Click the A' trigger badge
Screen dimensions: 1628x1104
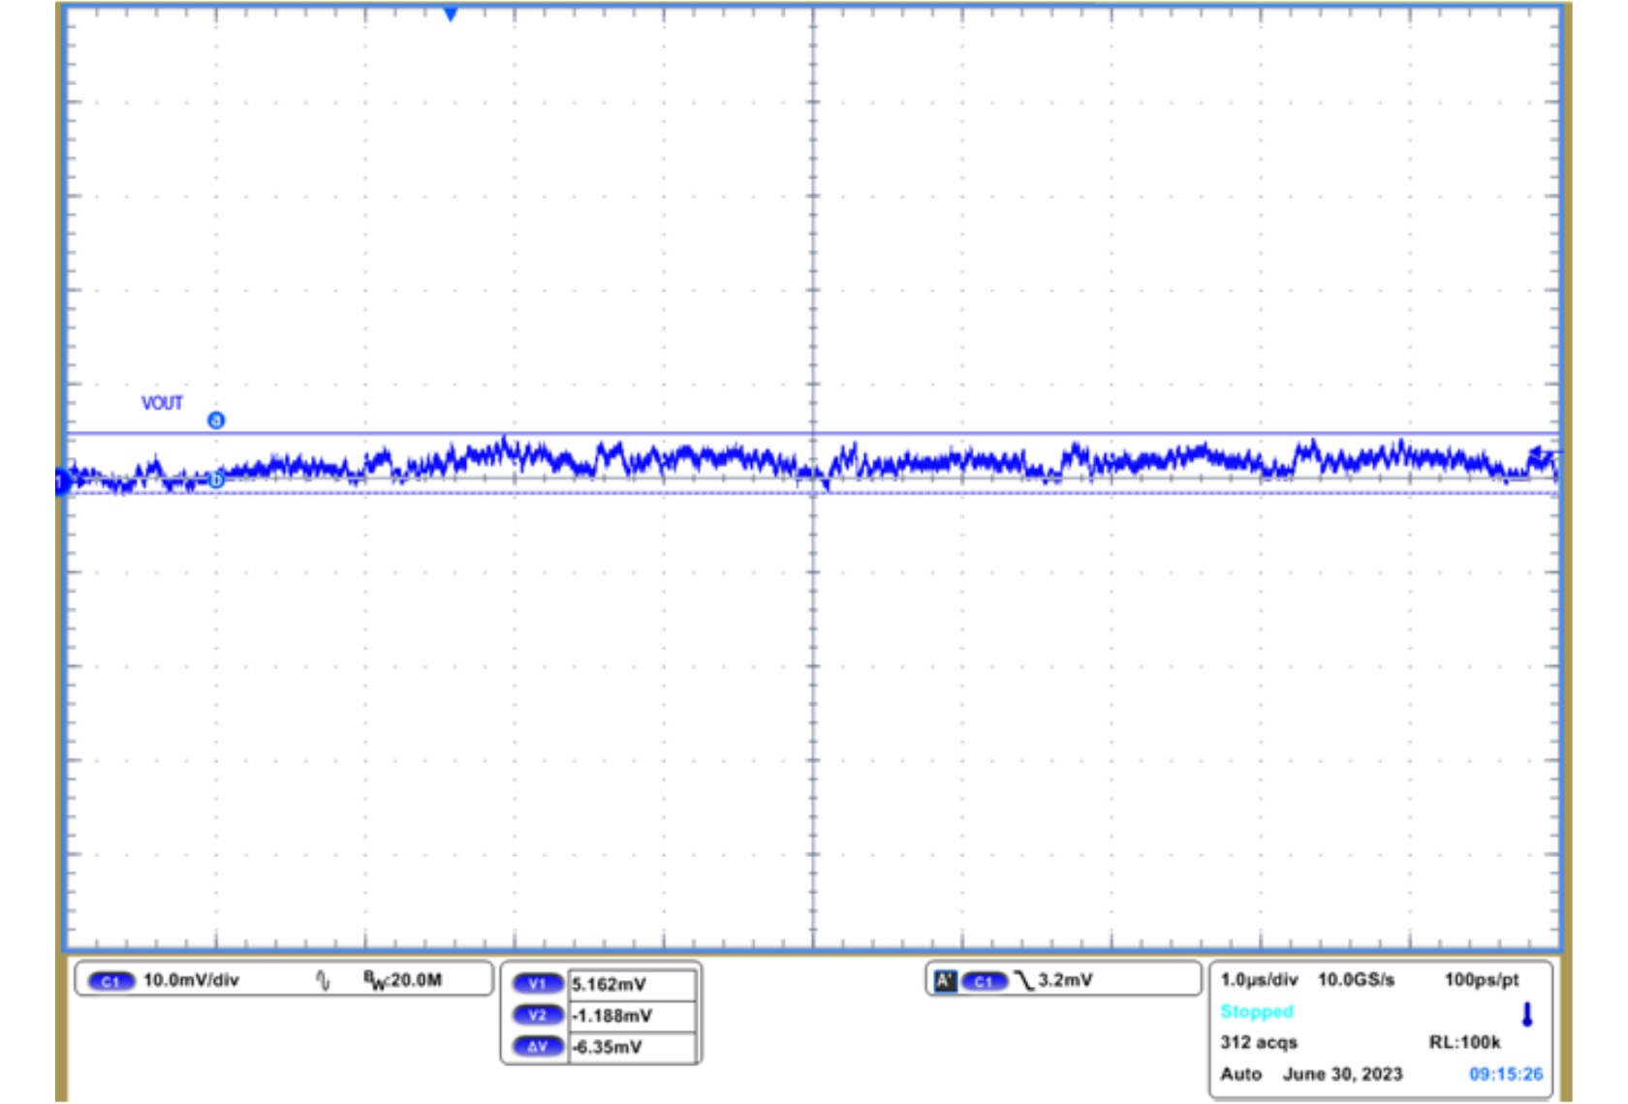point(944,980)
